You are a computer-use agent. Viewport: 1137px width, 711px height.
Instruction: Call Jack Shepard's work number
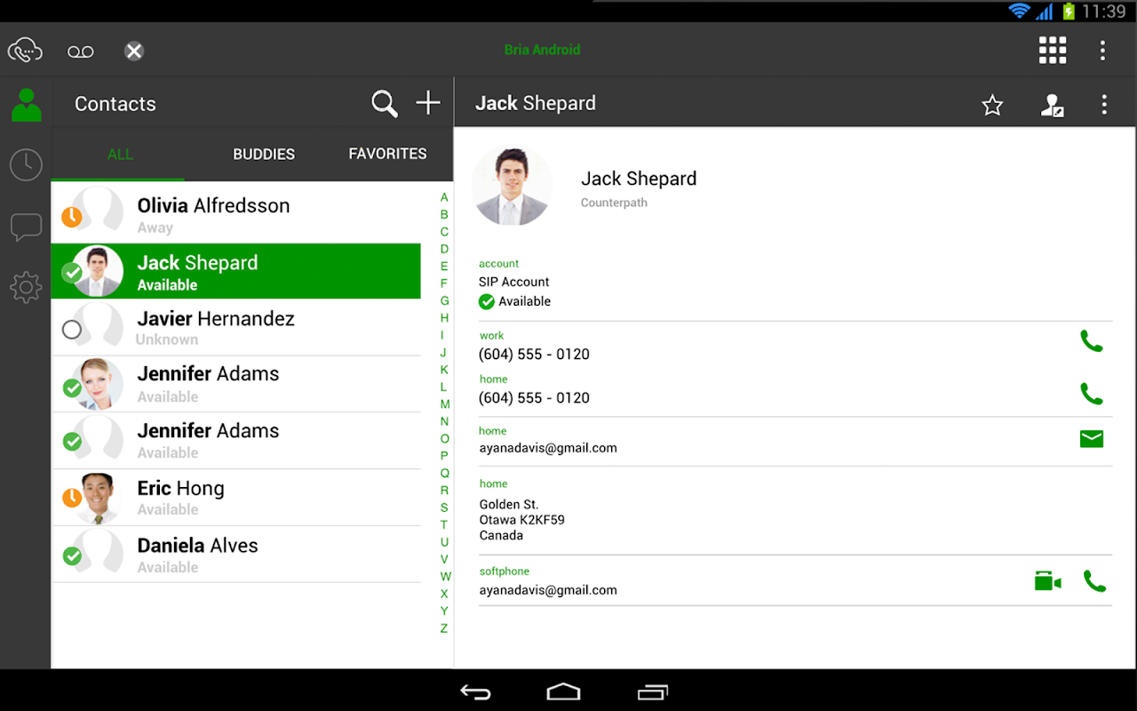(x=1092, y=341)
